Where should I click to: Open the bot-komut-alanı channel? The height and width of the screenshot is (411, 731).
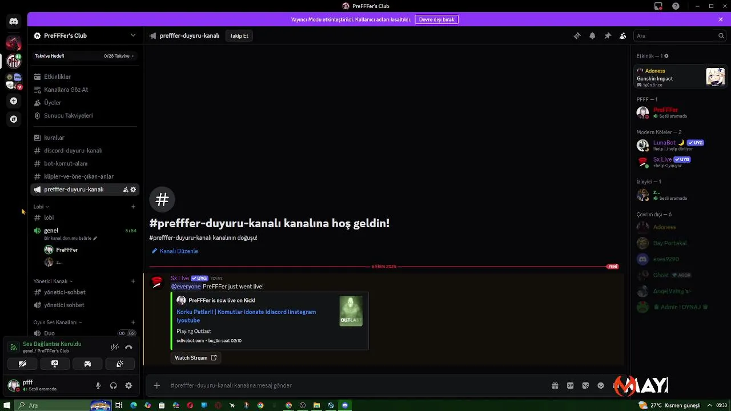point(85,163)
